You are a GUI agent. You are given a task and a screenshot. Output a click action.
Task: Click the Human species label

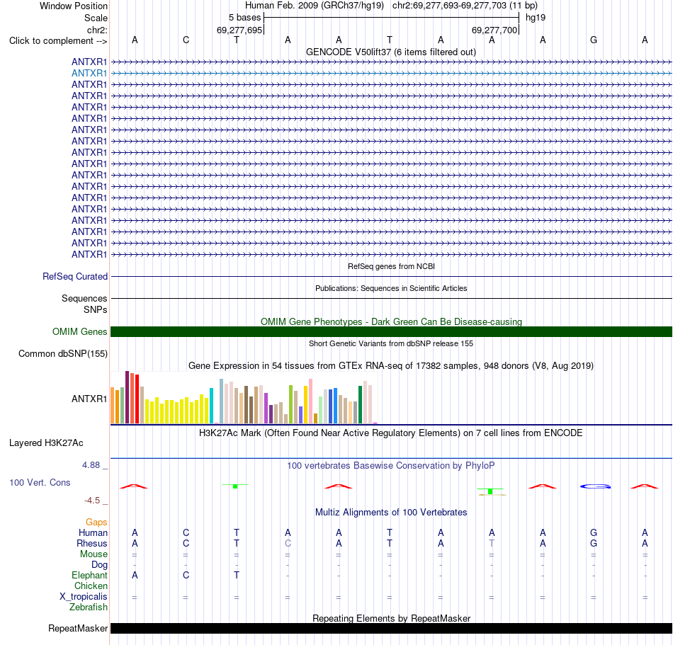coord(93,533)
